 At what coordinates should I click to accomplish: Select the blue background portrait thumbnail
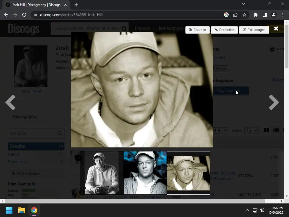click(x=145, y=173)
